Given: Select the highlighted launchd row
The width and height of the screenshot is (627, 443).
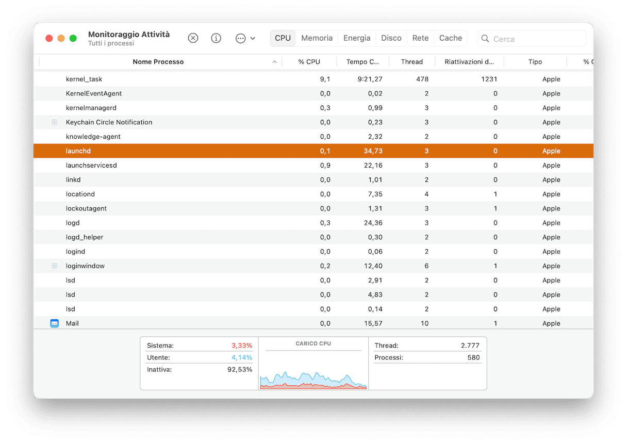Looking at the screenshot, I should pos(313,151).
